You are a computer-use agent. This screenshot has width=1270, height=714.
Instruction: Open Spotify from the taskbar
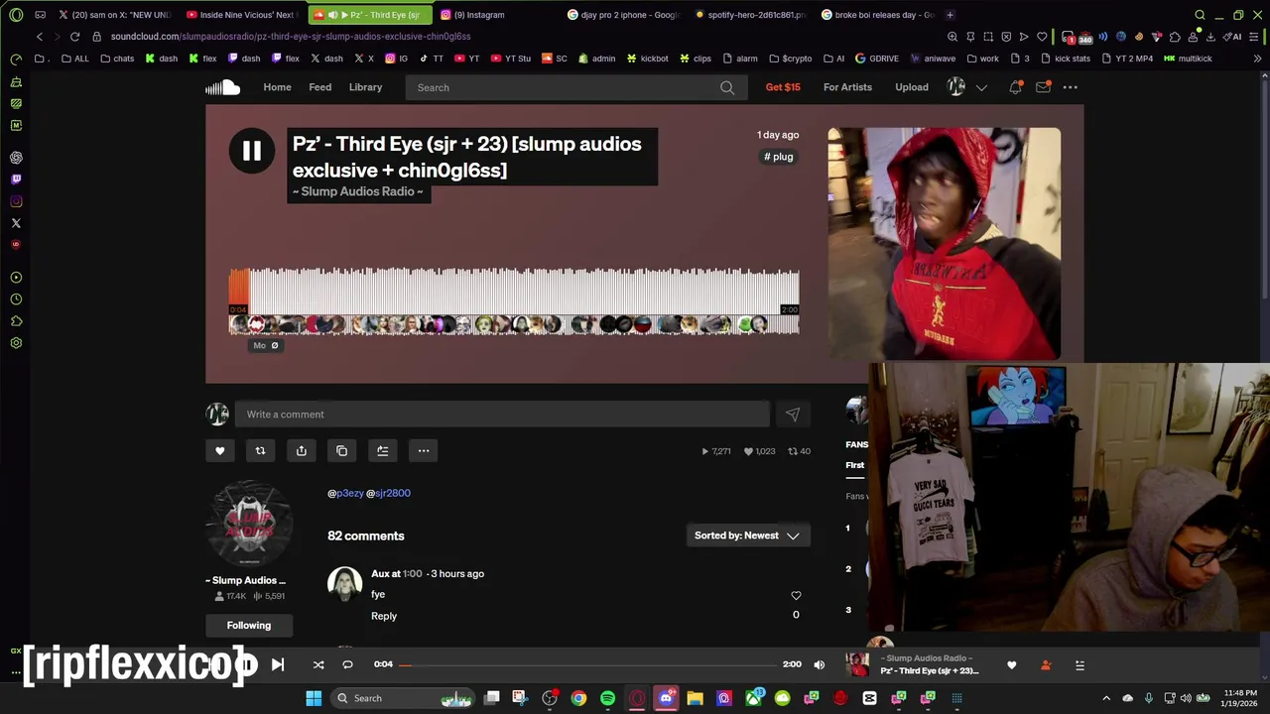coord(607,698)
